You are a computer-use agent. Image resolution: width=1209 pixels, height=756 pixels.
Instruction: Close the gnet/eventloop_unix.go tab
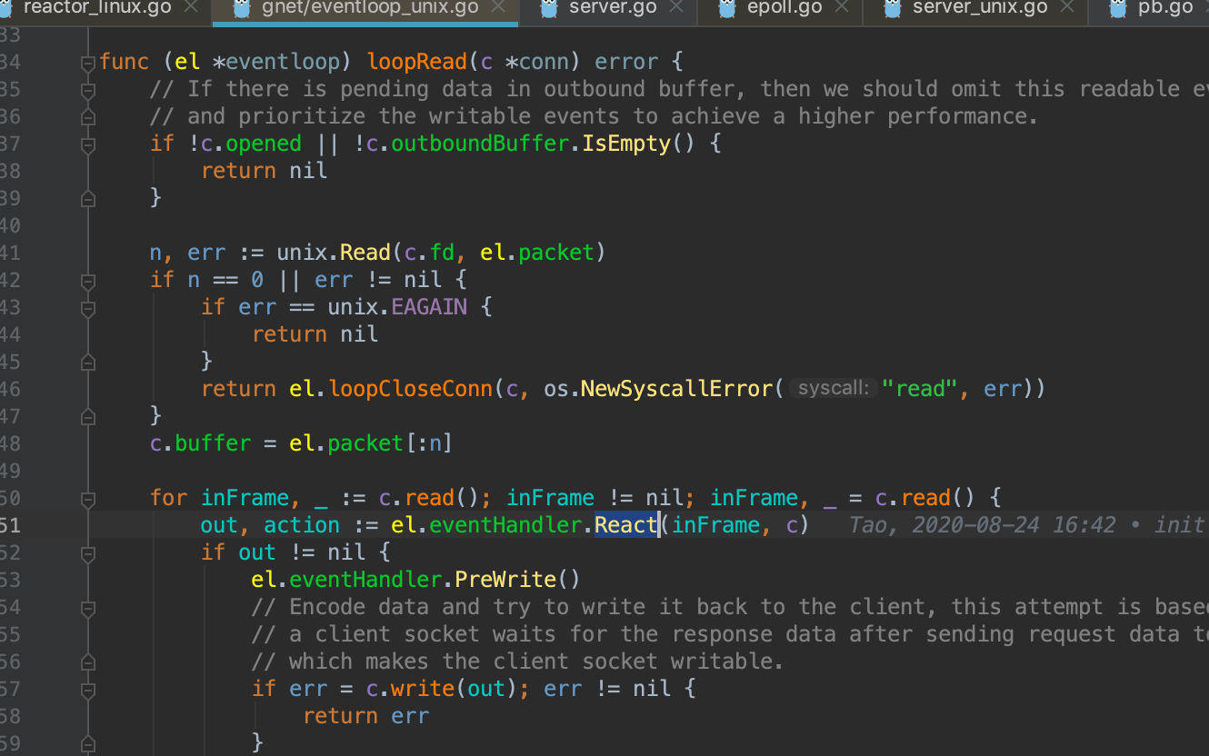[x=498, y=7]
